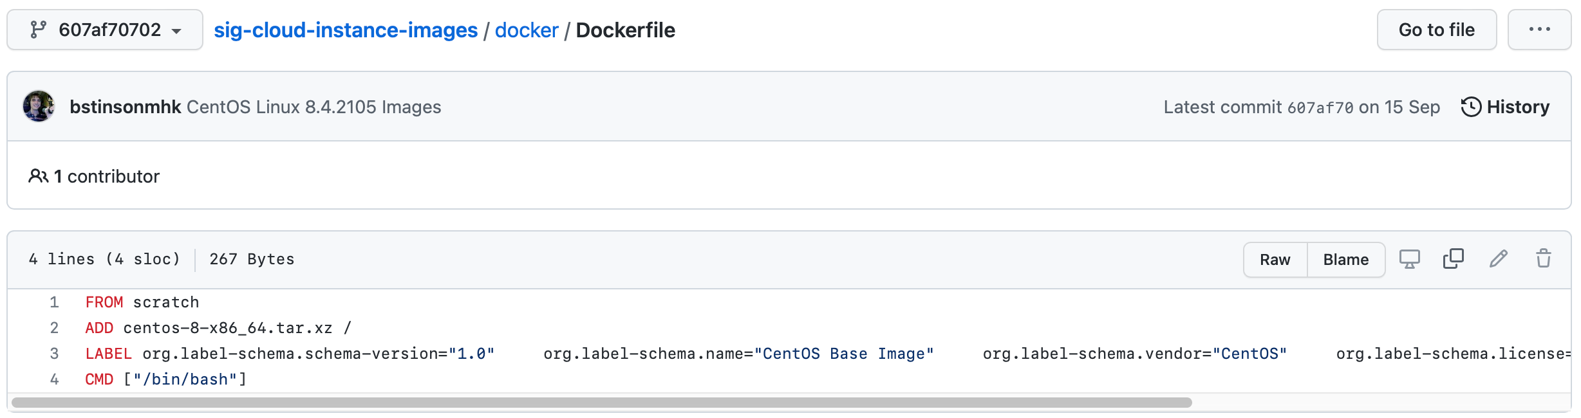The image size is (1581, 418).
Task: Click bstinsonmhk's avatar image
Action: (x=39, y=106)
